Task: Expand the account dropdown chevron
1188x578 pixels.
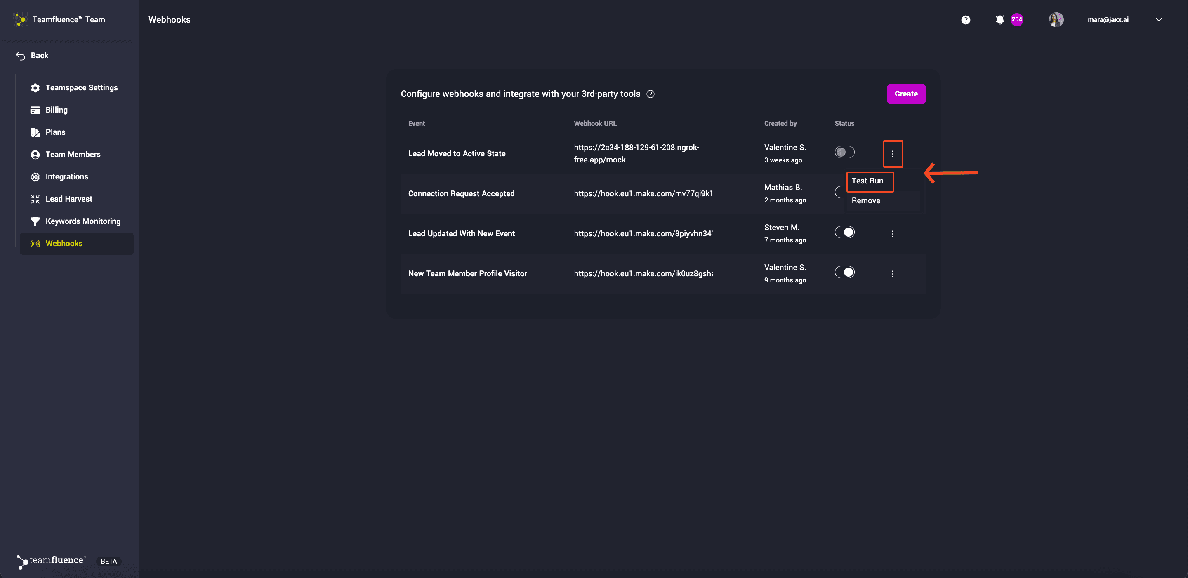Action: (1158, 20)
